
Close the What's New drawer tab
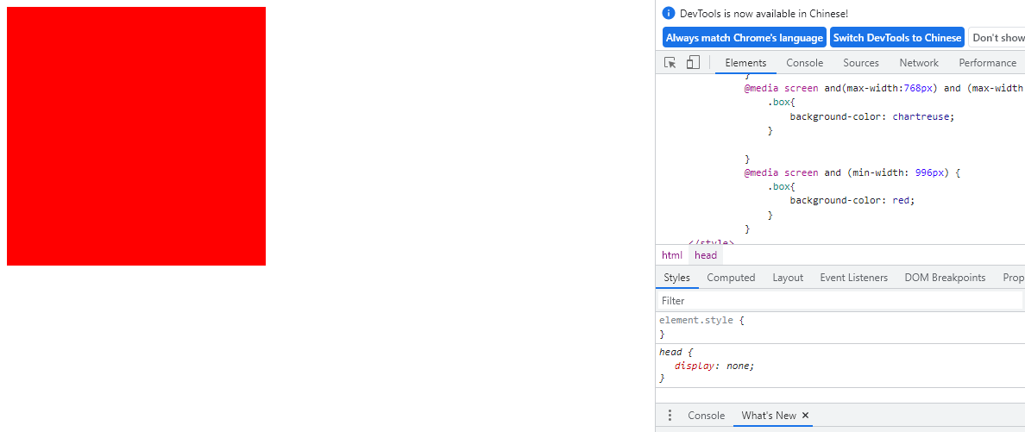pos(805,416)
